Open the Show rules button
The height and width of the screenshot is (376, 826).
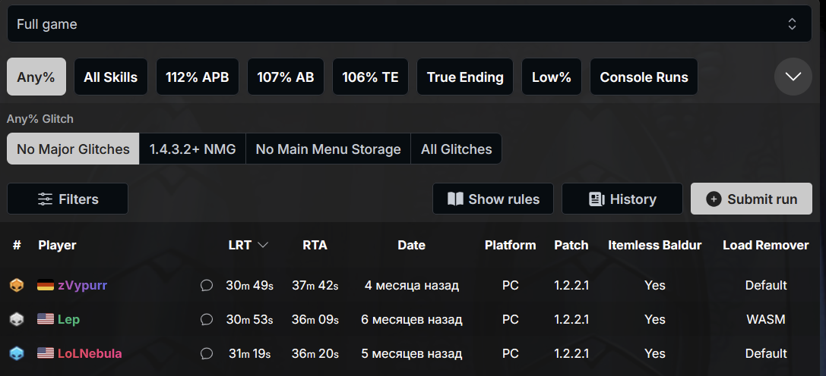tap(493, 199)
